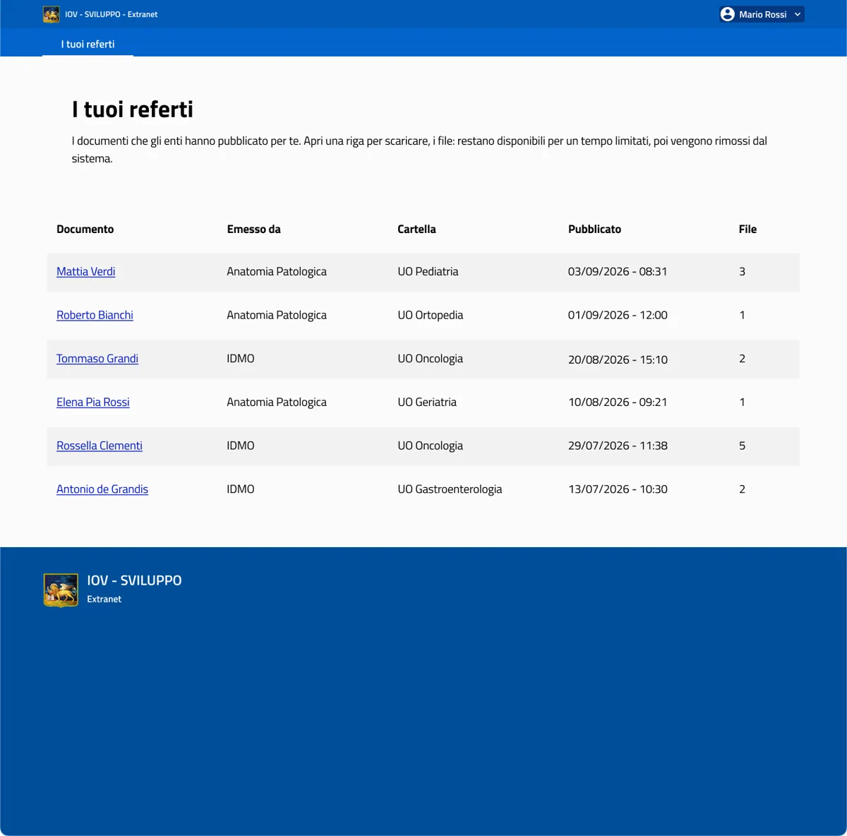The width and height of the screenshot is (847, 836).
Task: Open the Tommaso Grandi document
Action: (x=97, y=359)
